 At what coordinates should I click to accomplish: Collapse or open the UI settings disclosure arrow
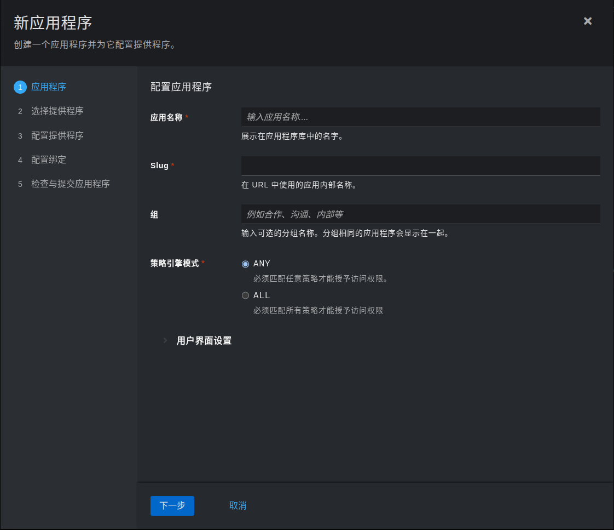pos(165,340)
